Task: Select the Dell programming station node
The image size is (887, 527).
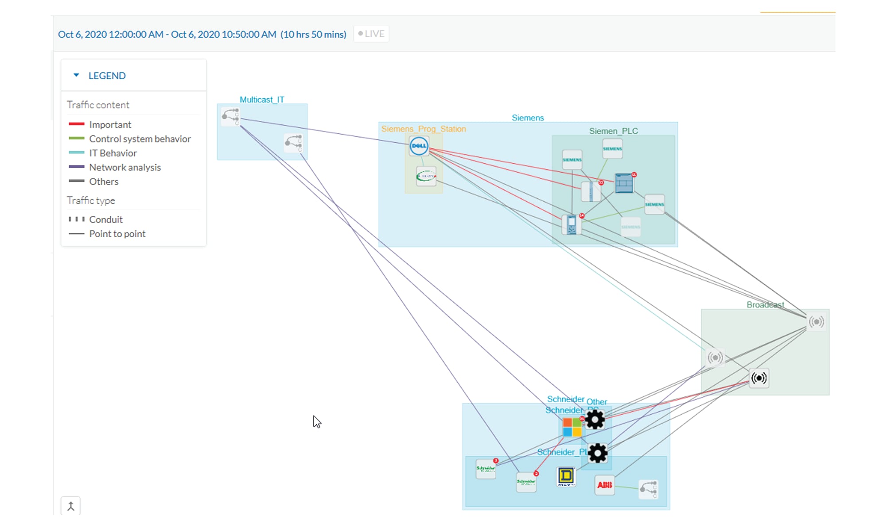Action: [x=419, y=146]
